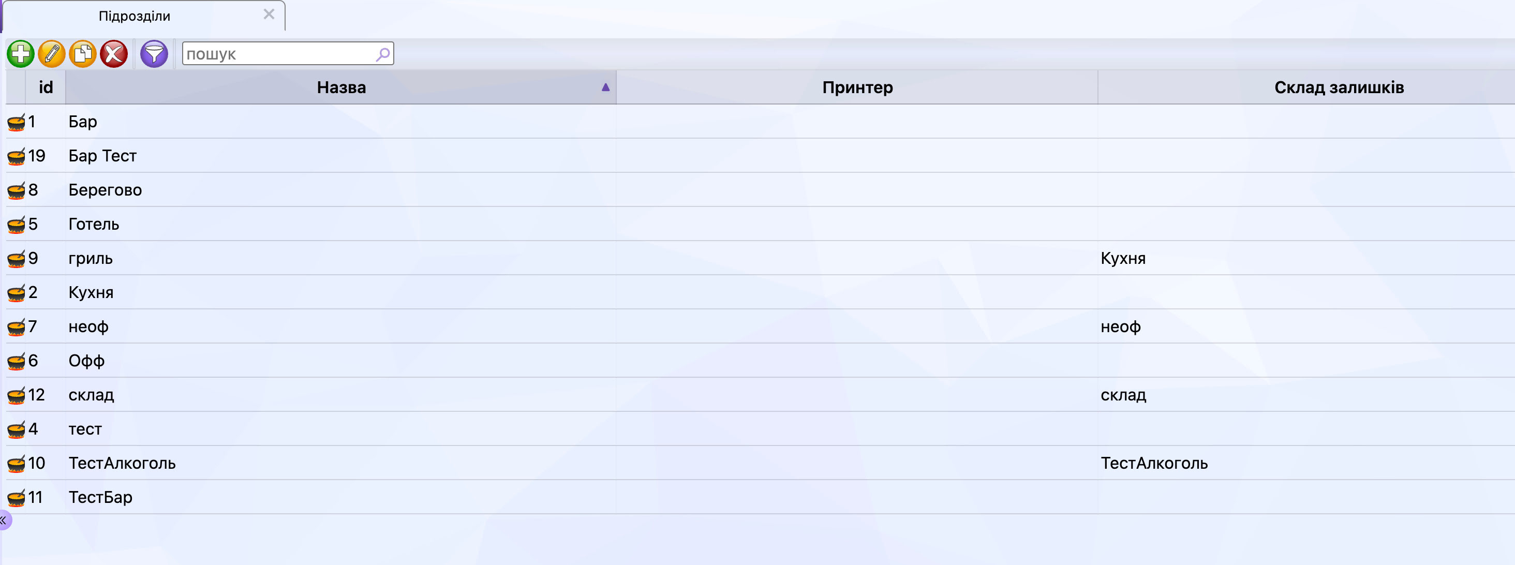Screen dimensions: 1515x565
Task: Switch to the Підрозділи tab
Action: [x=135, y=16]
